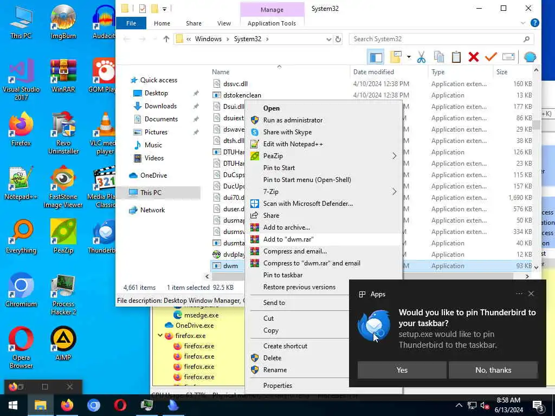
Task: Dismiss the Apps notification with its X
Action: click(x=531, y=294)
